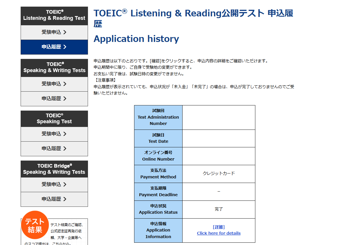Click the TOEIC Speaking & Writing Tests header
This screenshot has height=245, width=337.
click(x=54, y=68)
